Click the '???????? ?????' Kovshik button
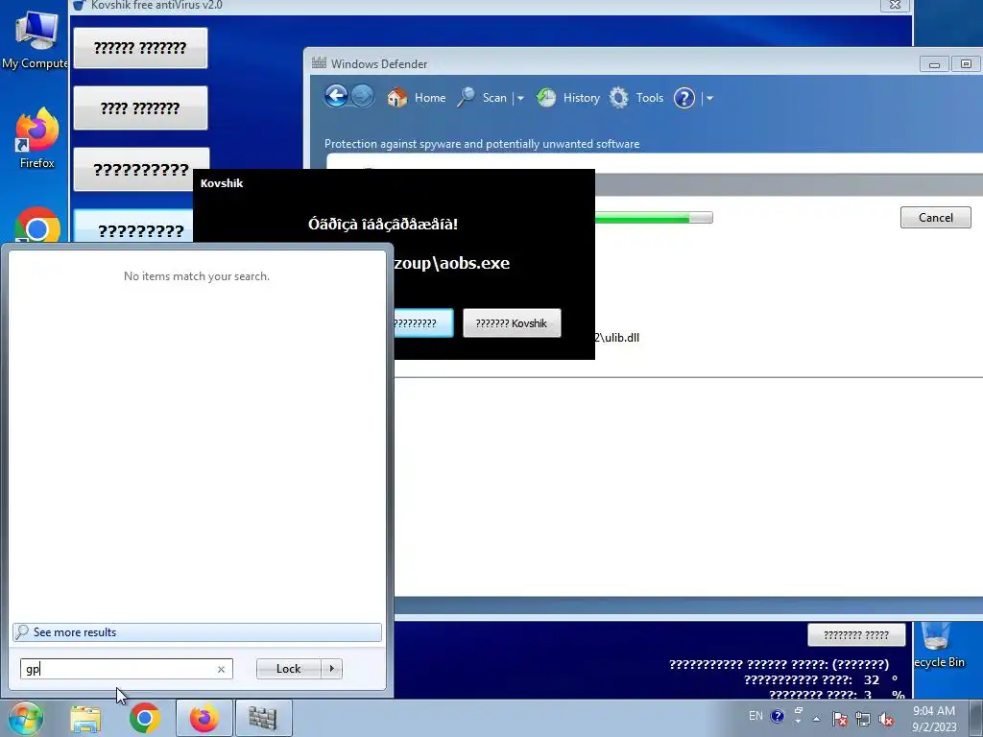Screen dimensions: 983x737 [856, 635]
